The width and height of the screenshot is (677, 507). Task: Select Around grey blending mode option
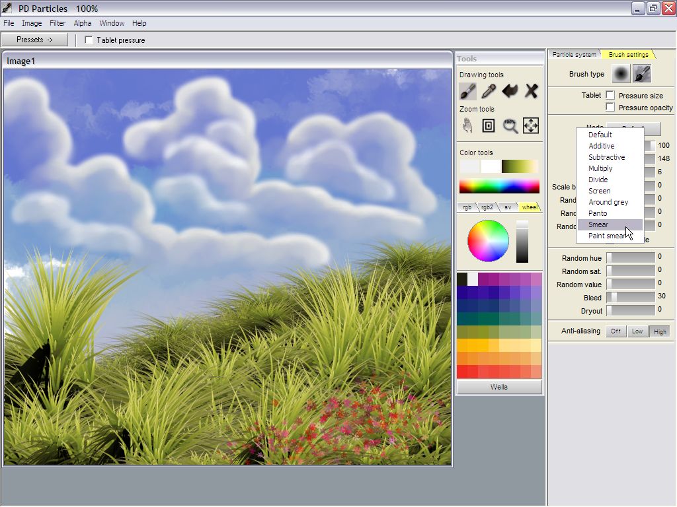[608, 202]
